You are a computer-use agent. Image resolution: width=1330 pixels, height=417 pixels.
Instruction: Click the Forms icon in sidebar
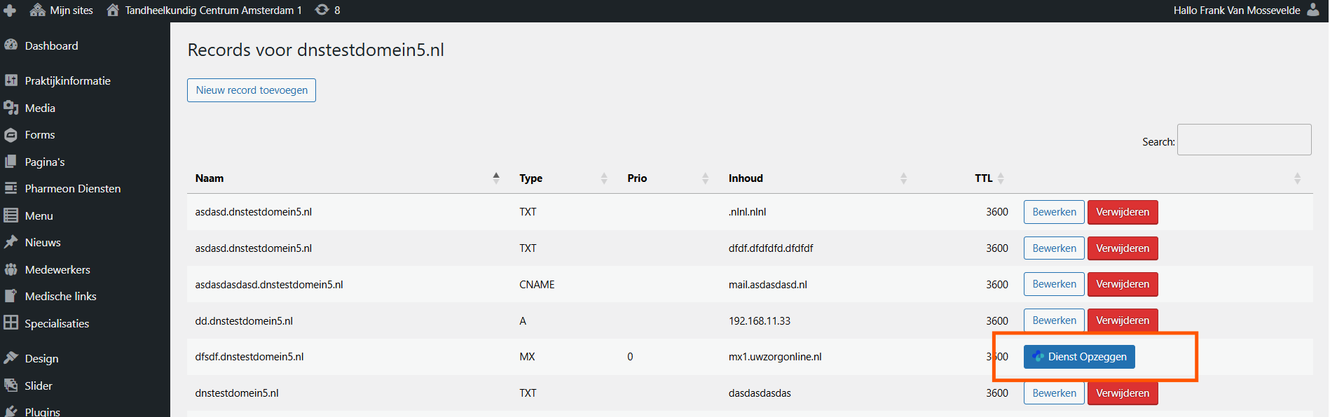click(x=11, y=135)
